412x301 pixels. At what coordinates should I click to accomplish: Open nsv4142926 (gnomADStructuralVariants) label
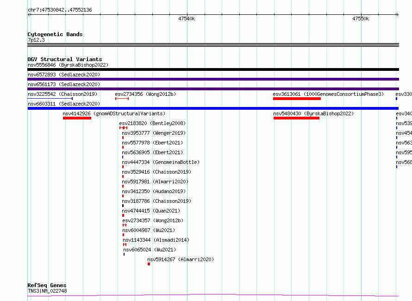[114, 113]
